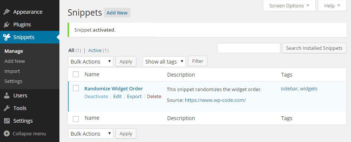Screen dimensions: 351x142
Task: Click the search snippets input field
Action: (249, 48)
